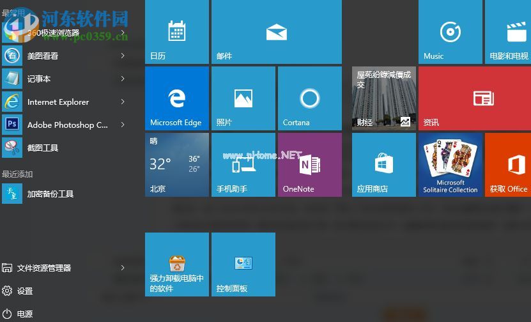
Task: Open the 电影和电视 tile
Action: pos(508,32)
